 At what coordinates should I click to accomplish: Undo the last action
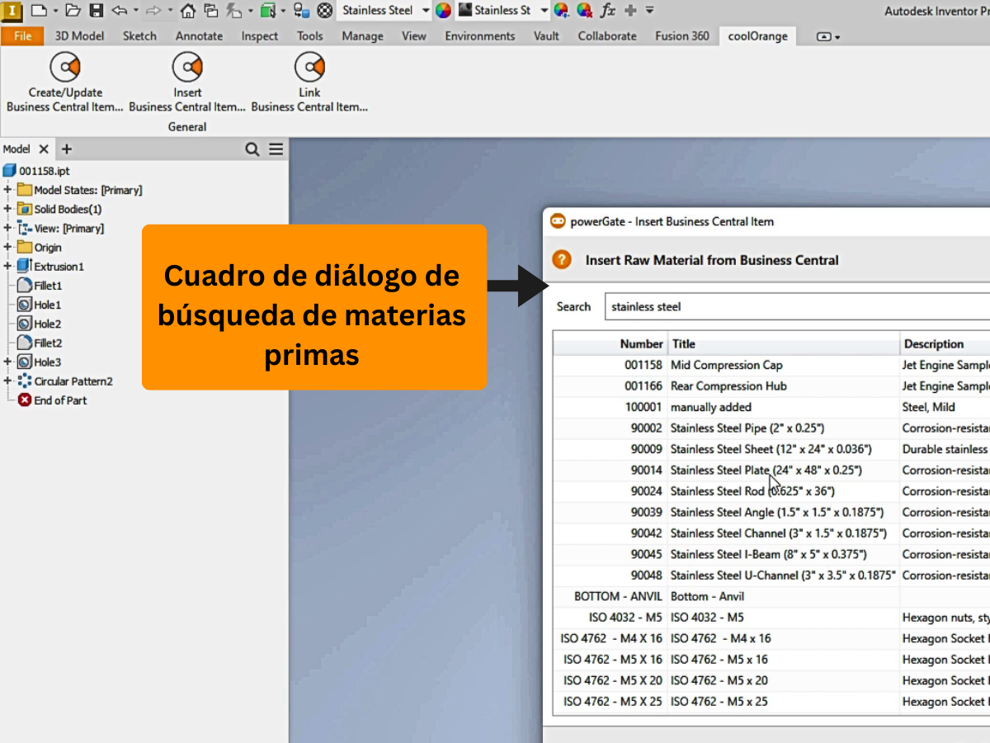pos(120,11)
